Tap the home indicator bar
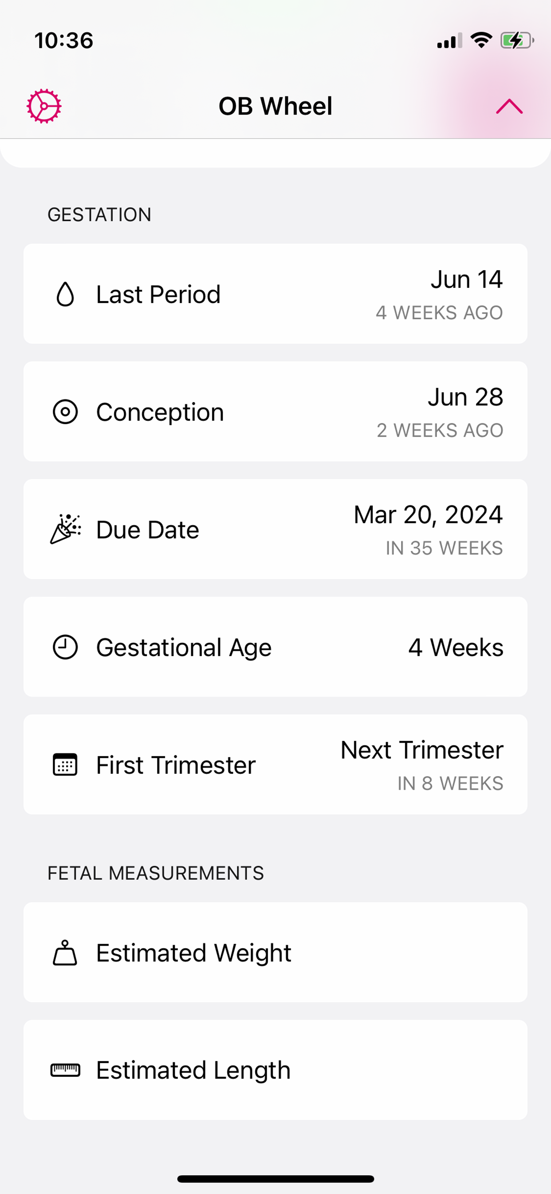Image resolution: width=551 pixels, height=1194 pixels. coord(275,1179)
